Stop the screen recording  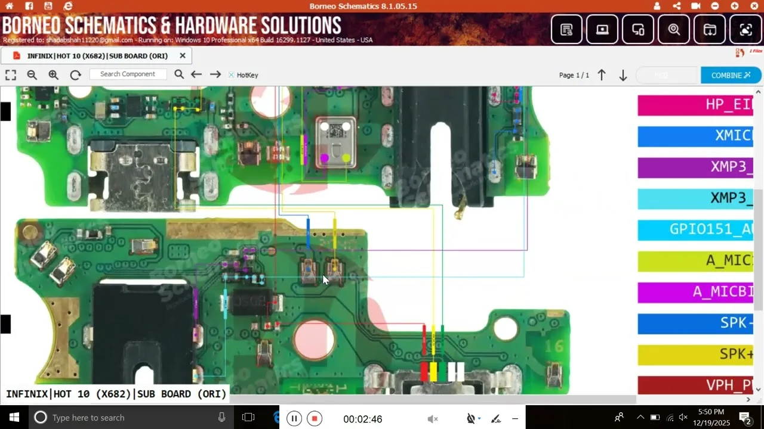coord(315,419)
